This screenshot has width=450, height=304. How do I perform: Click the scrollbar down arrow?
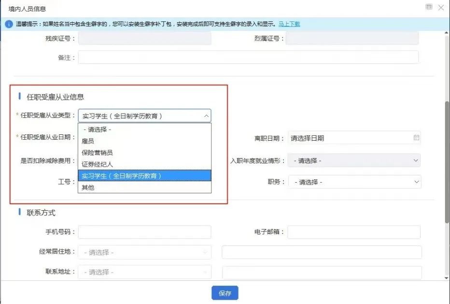[447, 278]
